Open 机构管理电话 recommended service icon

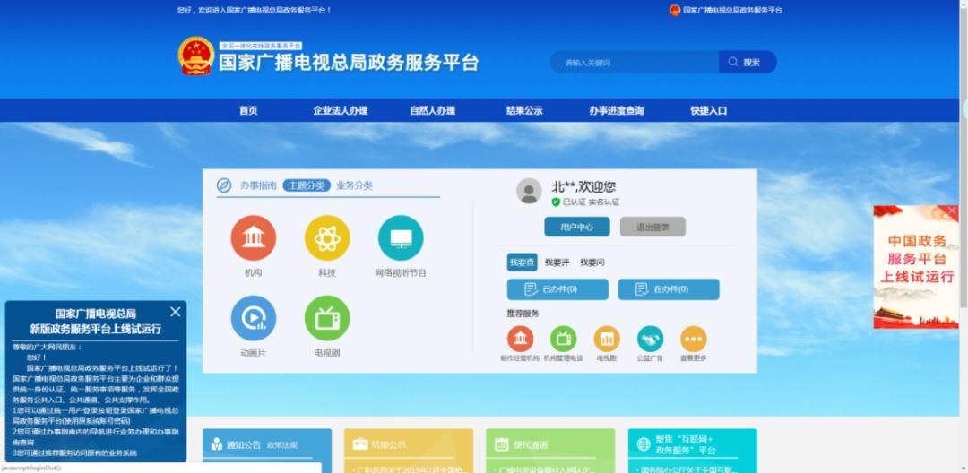[x=563, y=339]
